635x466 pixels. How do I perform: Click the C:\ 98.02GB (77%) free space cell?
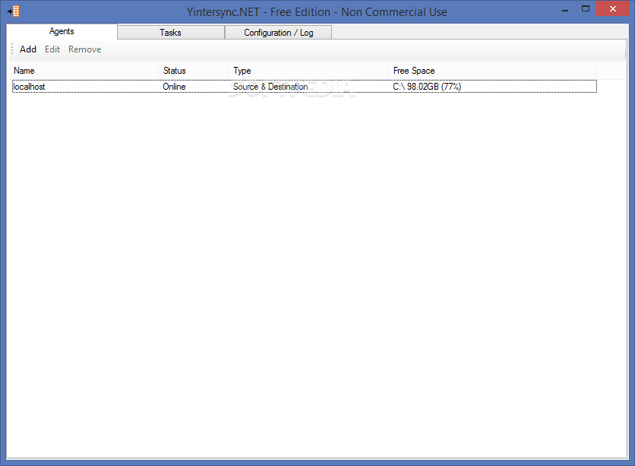point(427,87)
